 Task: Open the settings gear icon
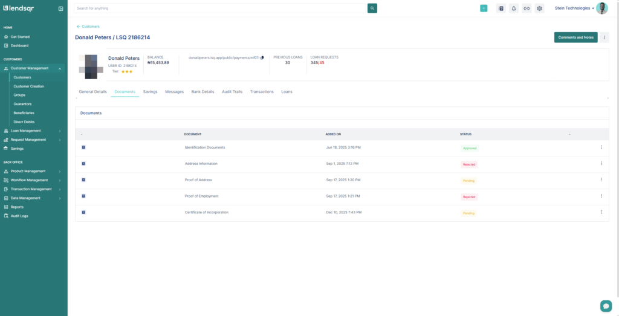point(540,8)
